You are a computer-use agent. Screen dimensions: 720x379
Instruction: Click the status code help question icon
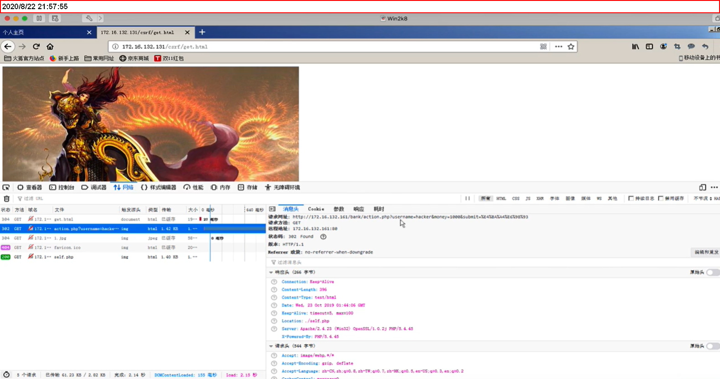pos(323,237)
